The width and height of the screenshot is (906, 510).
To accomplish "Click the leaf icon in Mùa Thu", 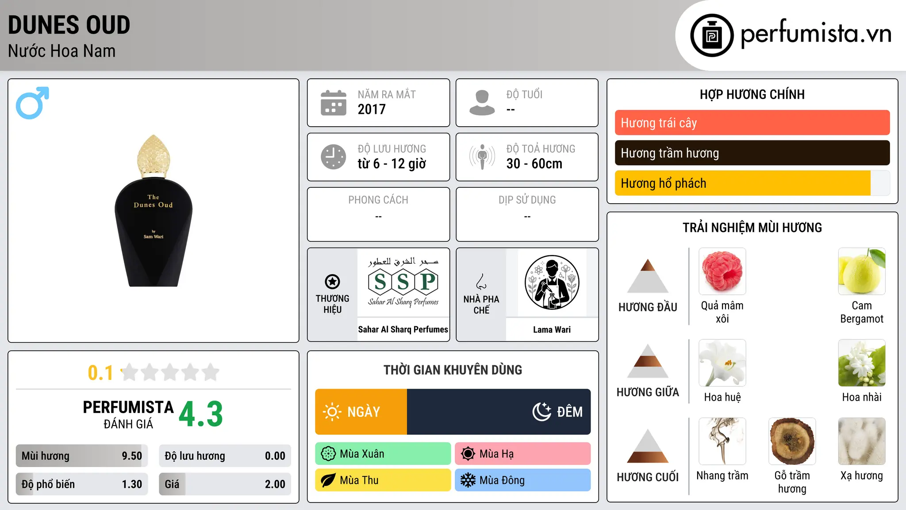I will click(328, 480).
